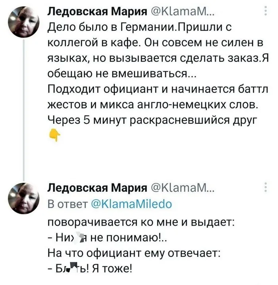Click the line "жестов и микса англо-немецких слов"
The height and width of the screenshot is (285, 278).
[153, 104]
